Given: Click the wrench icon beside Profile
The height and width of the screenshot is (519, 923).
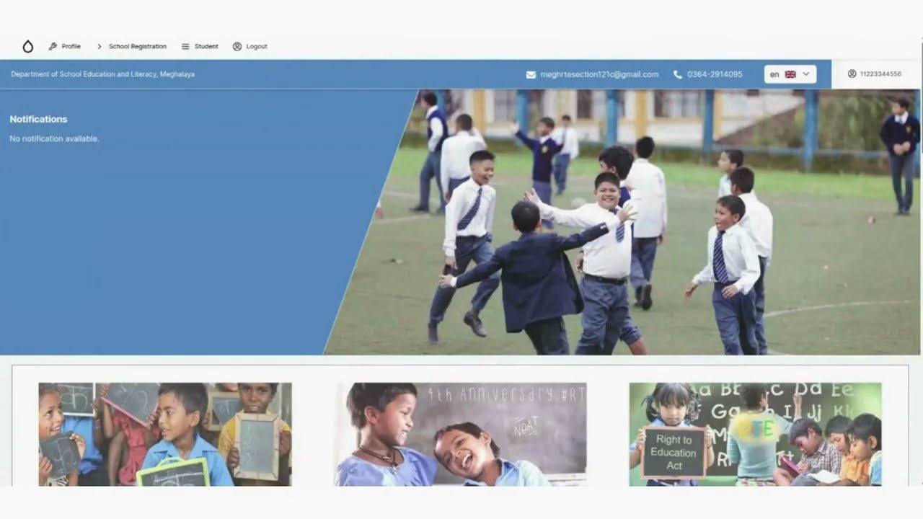Looking at the screenshot, I should [53, 46].
